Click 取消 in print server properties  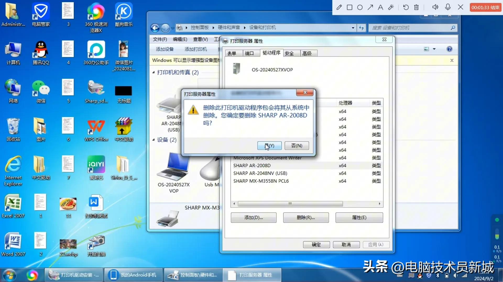(x=346, y=245)
